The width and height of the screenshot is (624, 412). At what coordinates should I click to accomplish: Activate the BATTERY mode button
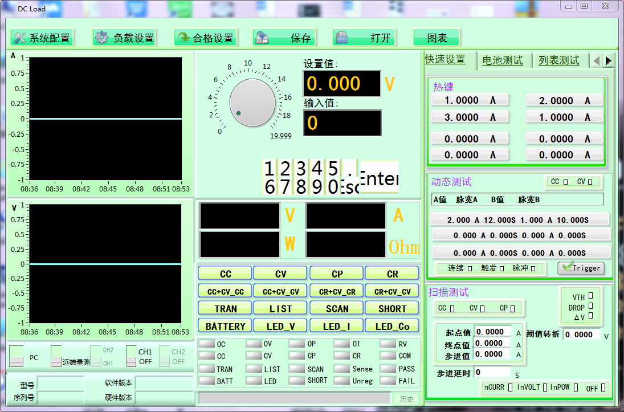click(x=225, y=326)
